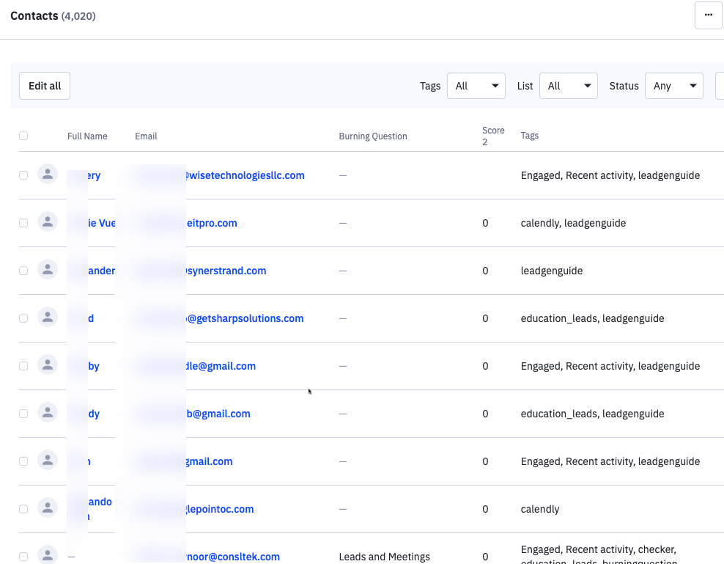Click avatar icon for synerstrand.com contact

(x=48, y=269)
